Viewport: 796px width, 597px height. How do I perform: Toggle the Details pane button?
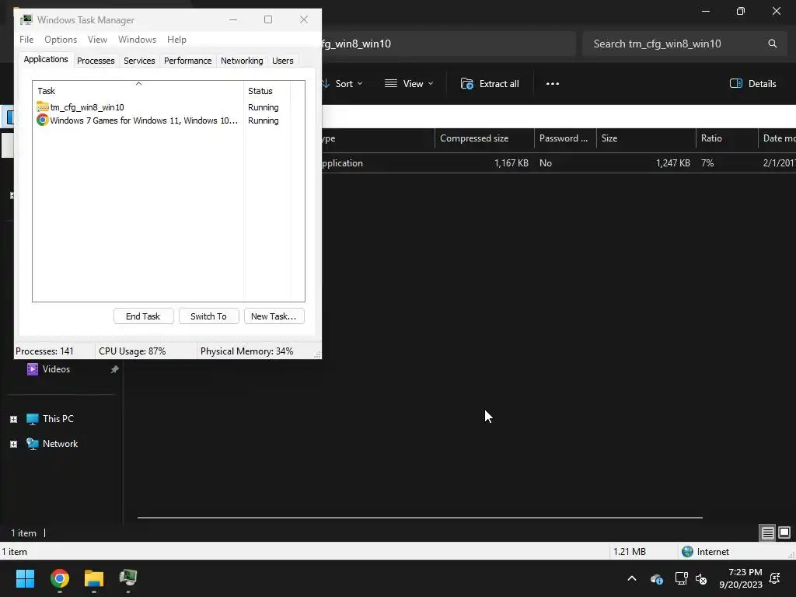pos(752,84)
